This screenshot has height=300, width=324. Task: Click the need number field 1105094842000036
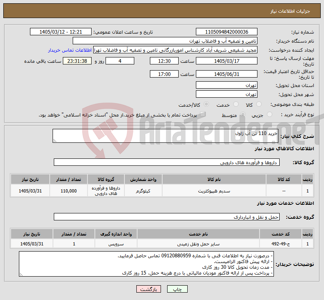[226, 32]
